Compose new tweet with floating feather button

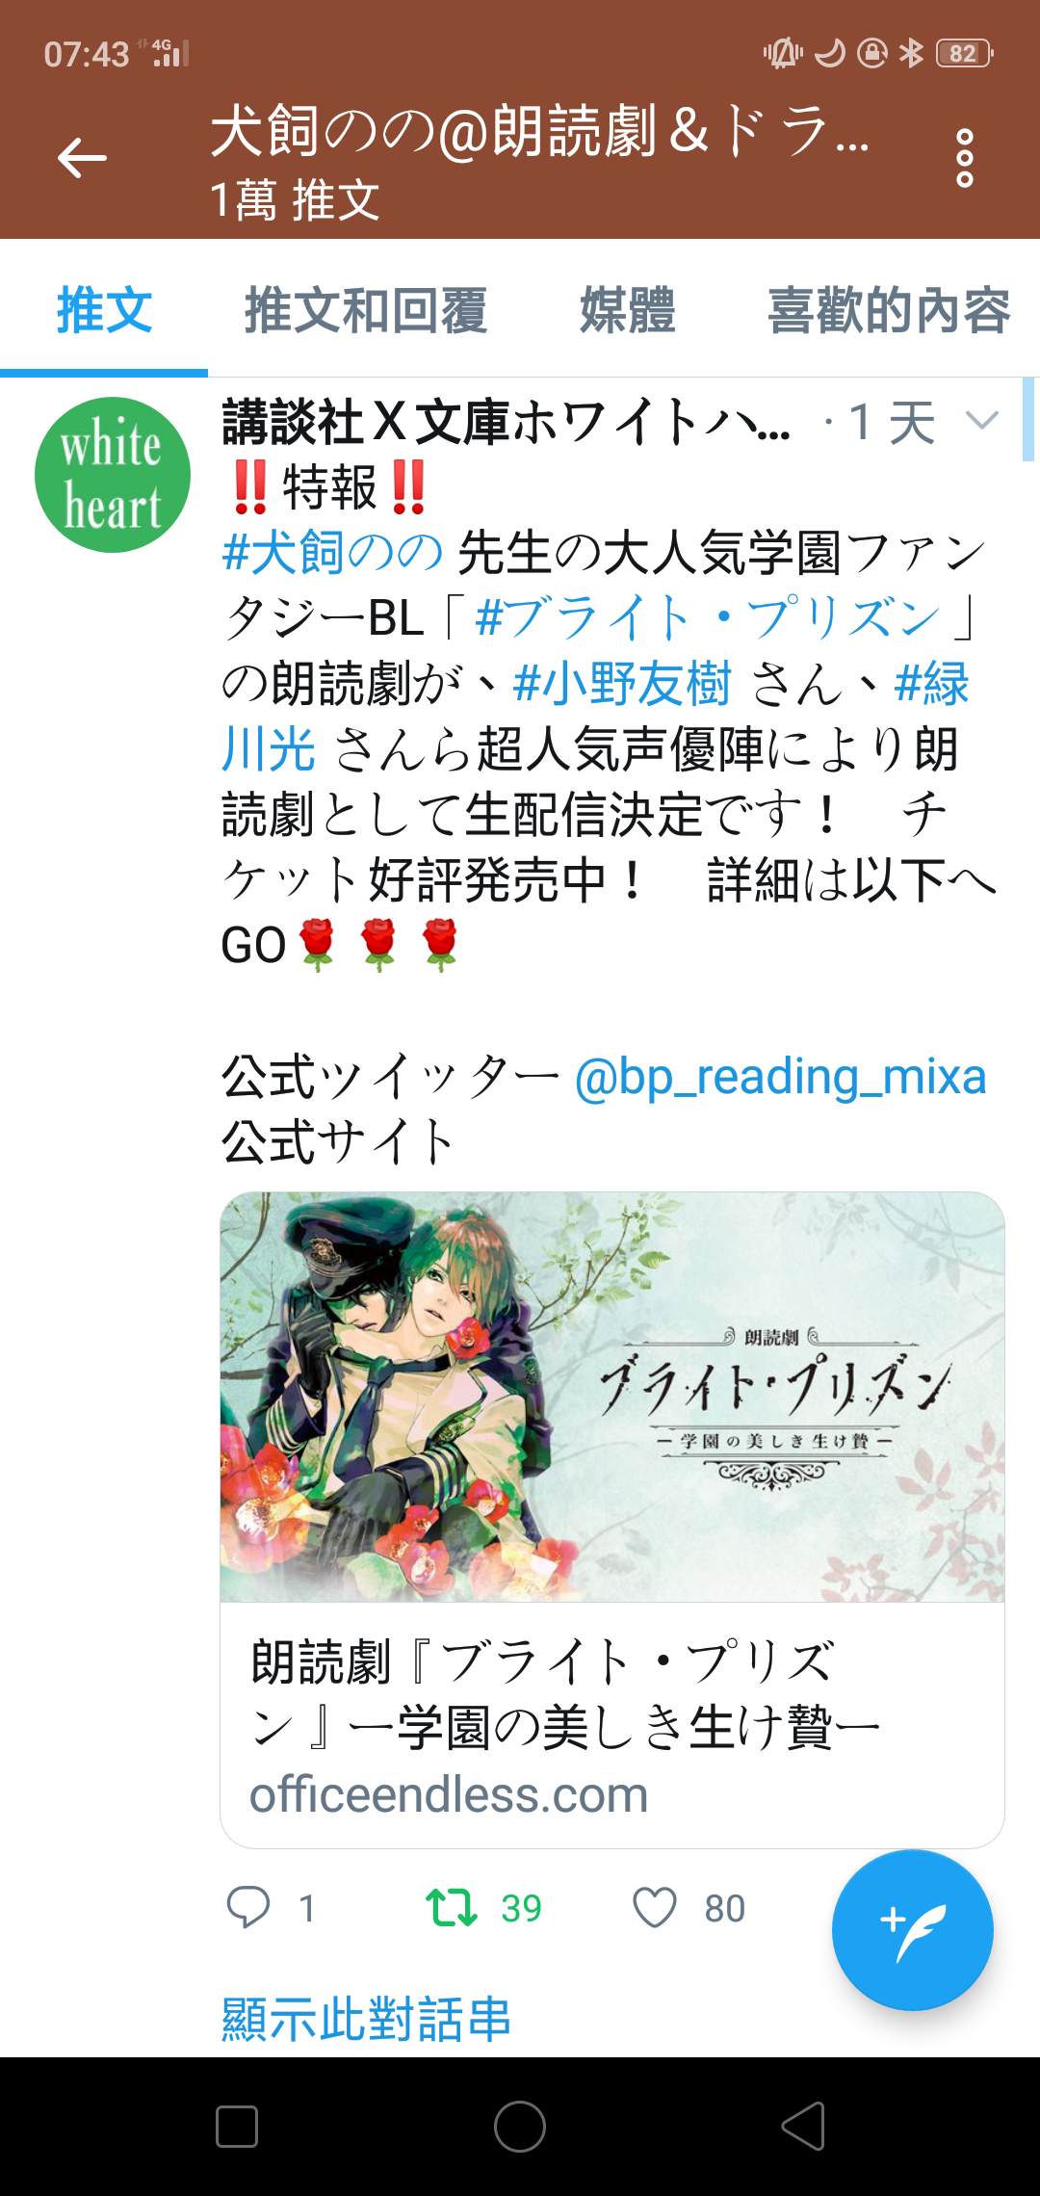tap(912, 1930)
